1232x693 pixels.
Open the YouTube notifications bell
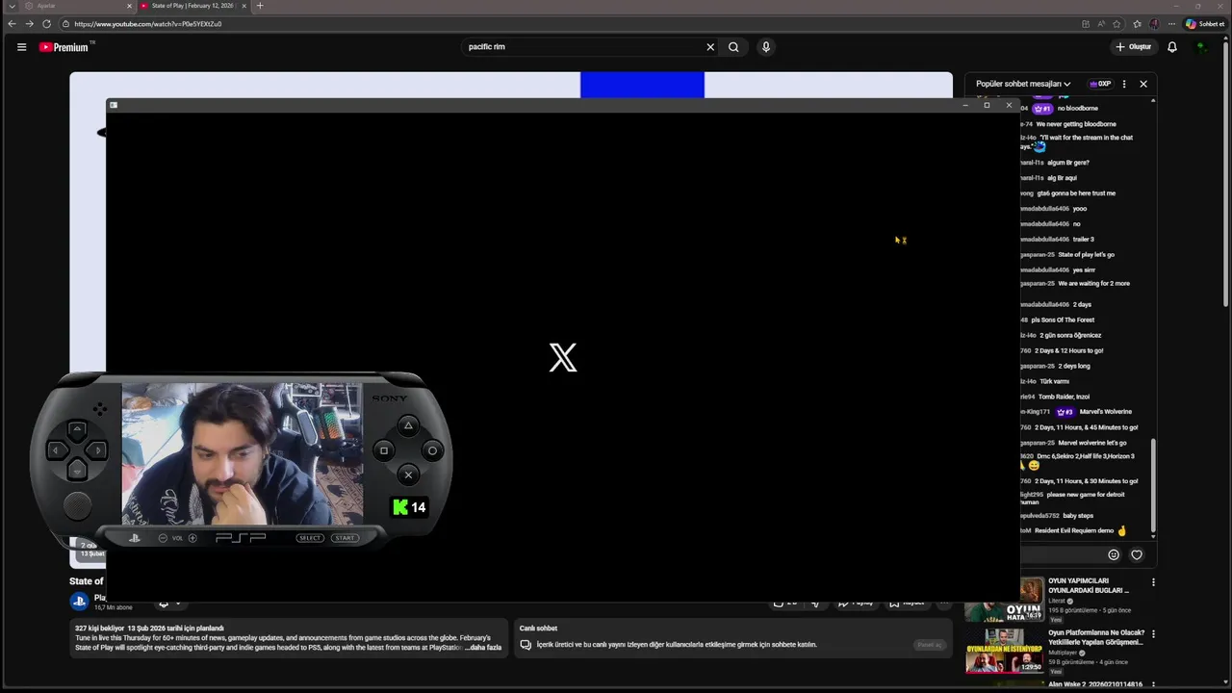point(1172,46)
